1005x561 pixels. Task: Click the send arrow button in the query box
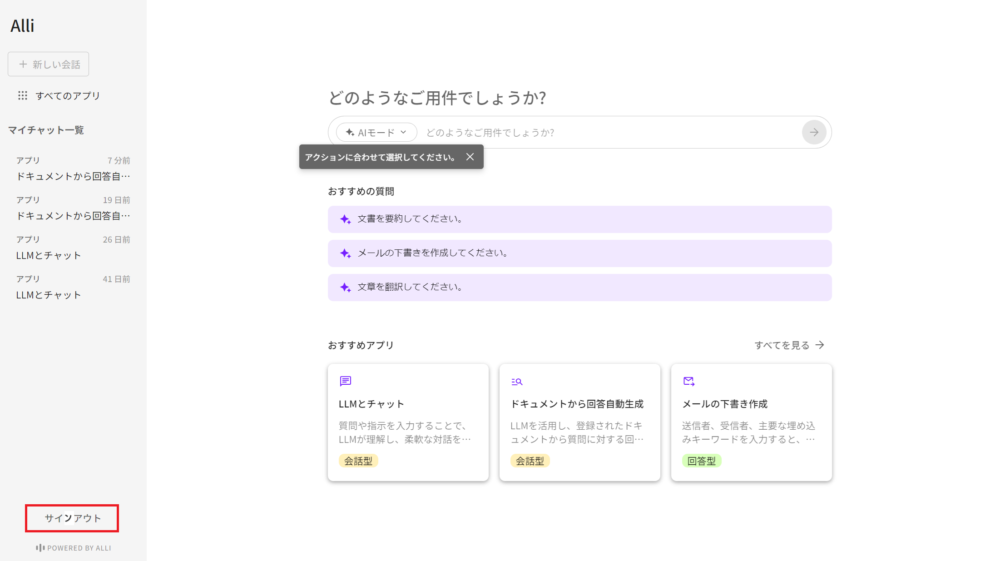(x=814, y=132)
